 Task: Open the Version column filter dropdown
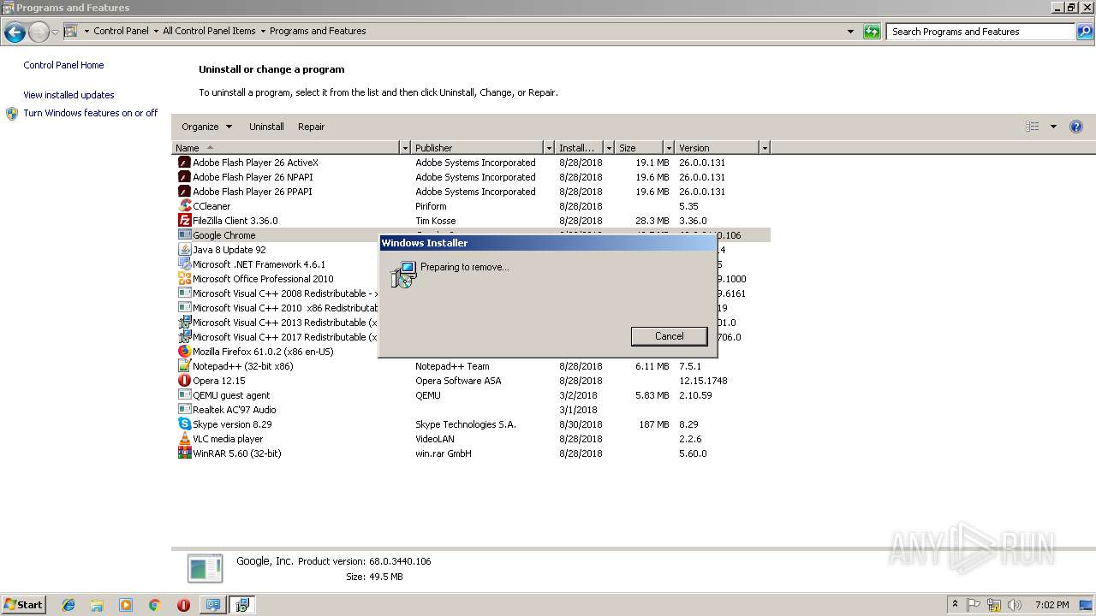point(765,148)
